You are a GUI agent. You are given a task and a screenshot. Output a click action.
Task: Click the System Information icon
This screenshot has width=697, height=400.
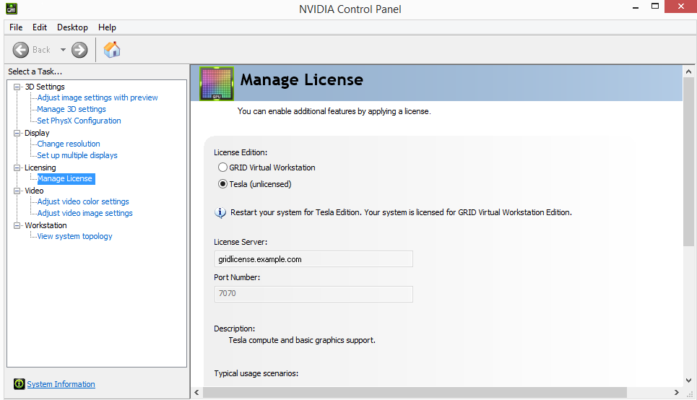(x=19, y=384)
